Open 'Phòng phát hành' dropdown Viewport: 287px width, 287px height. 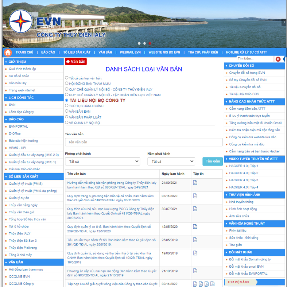102,162
